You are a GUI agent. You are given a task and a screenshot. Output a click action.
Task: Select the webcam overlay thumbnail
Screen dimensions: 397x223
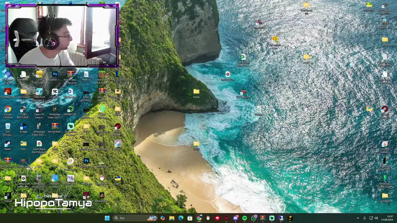[62, 35]
